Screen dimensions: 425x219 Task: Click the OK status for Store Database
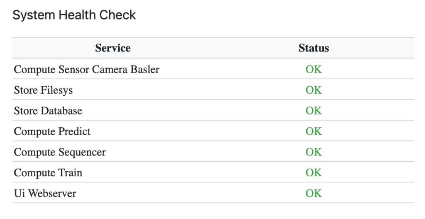pos(313,111)
